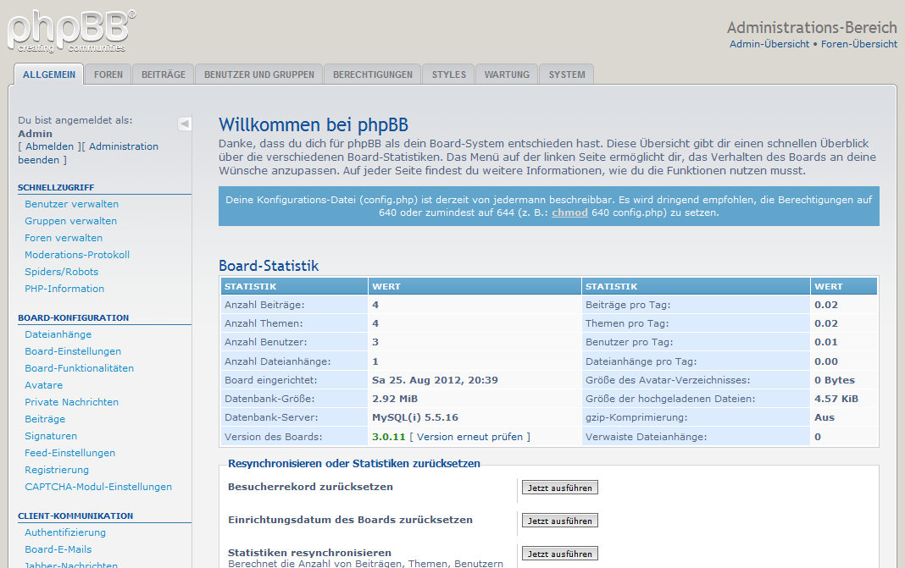This screenshot has height=568, width=905.
Task: Select the Berechtigungen tab
Action: (x=373, y=74)
